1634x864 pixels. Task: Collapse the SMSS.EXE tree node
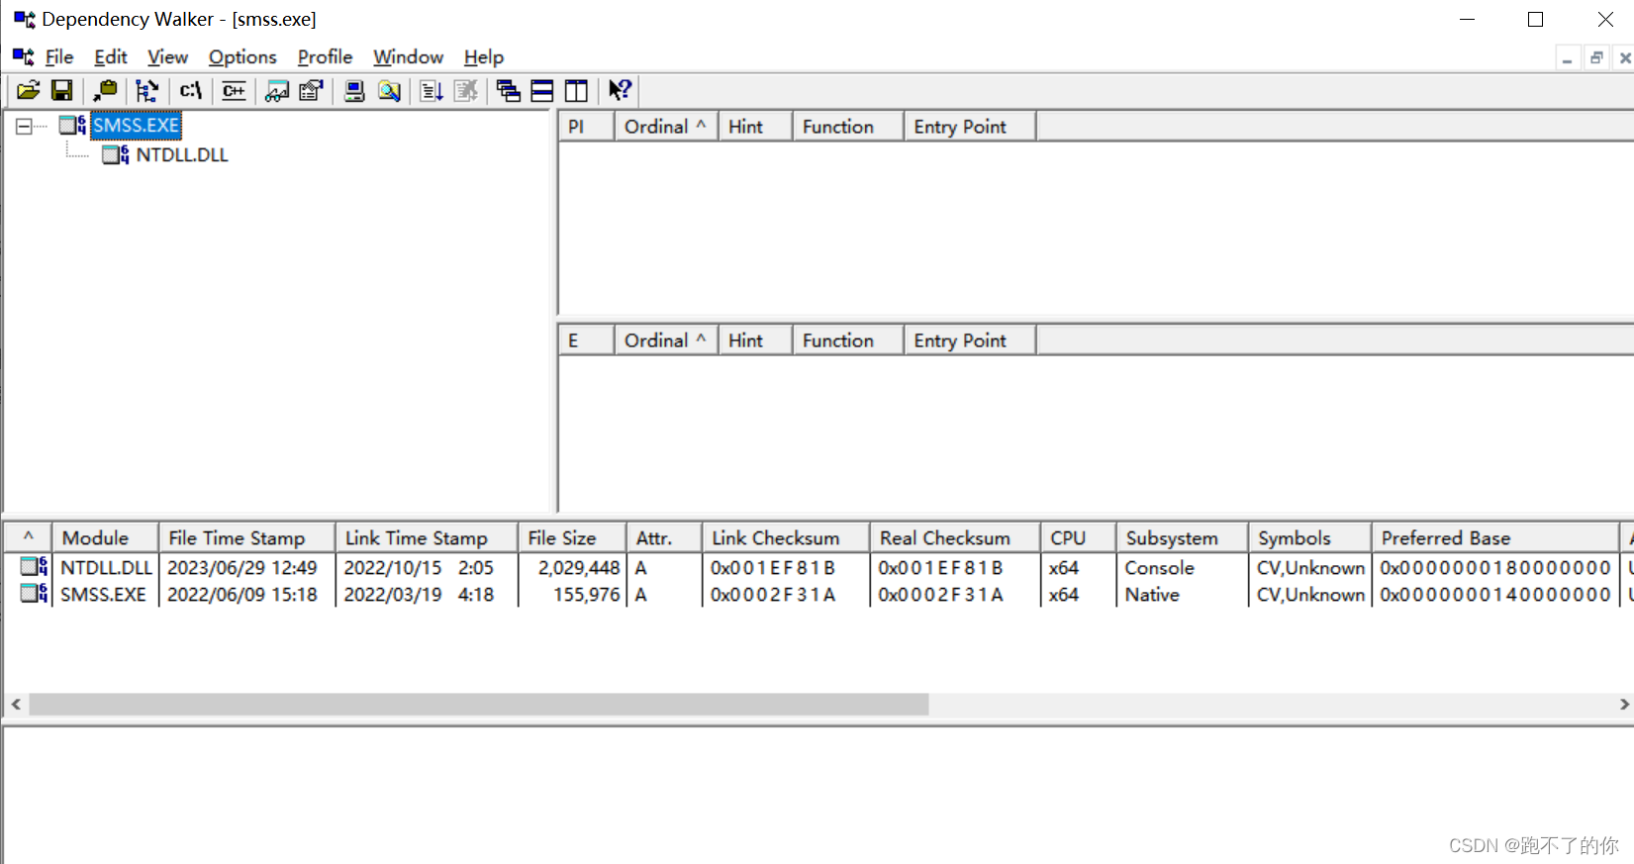(x=24, y=126)
